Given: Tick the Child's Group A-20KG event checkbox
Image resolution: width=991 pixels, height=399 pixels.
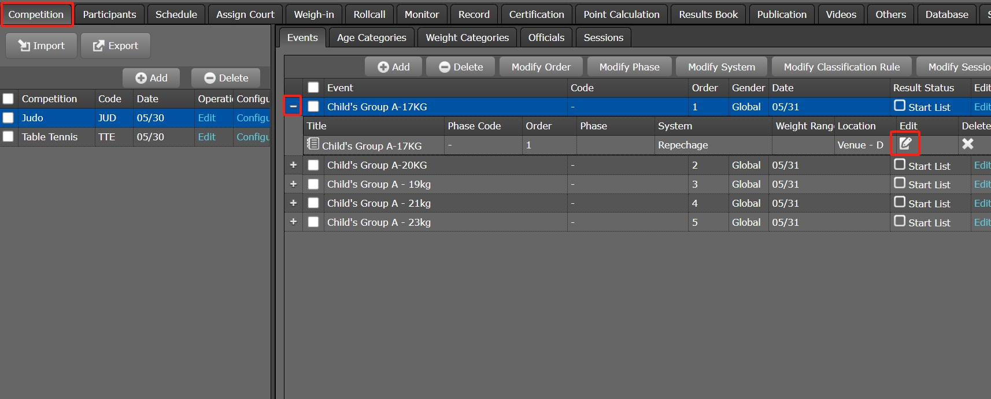Looking at the screenshot, I should pyautogui.click(x=313, y=165).
